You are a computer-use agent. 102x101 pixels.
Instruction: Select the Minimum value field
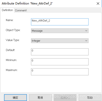pos(60,62)
